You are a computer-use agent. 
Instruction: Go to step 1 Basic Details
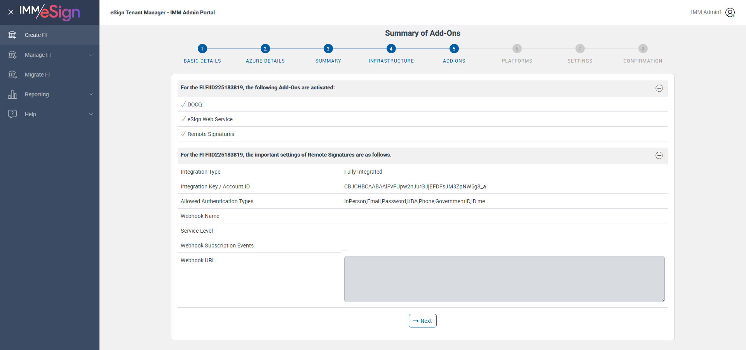(x=202, y=49)
